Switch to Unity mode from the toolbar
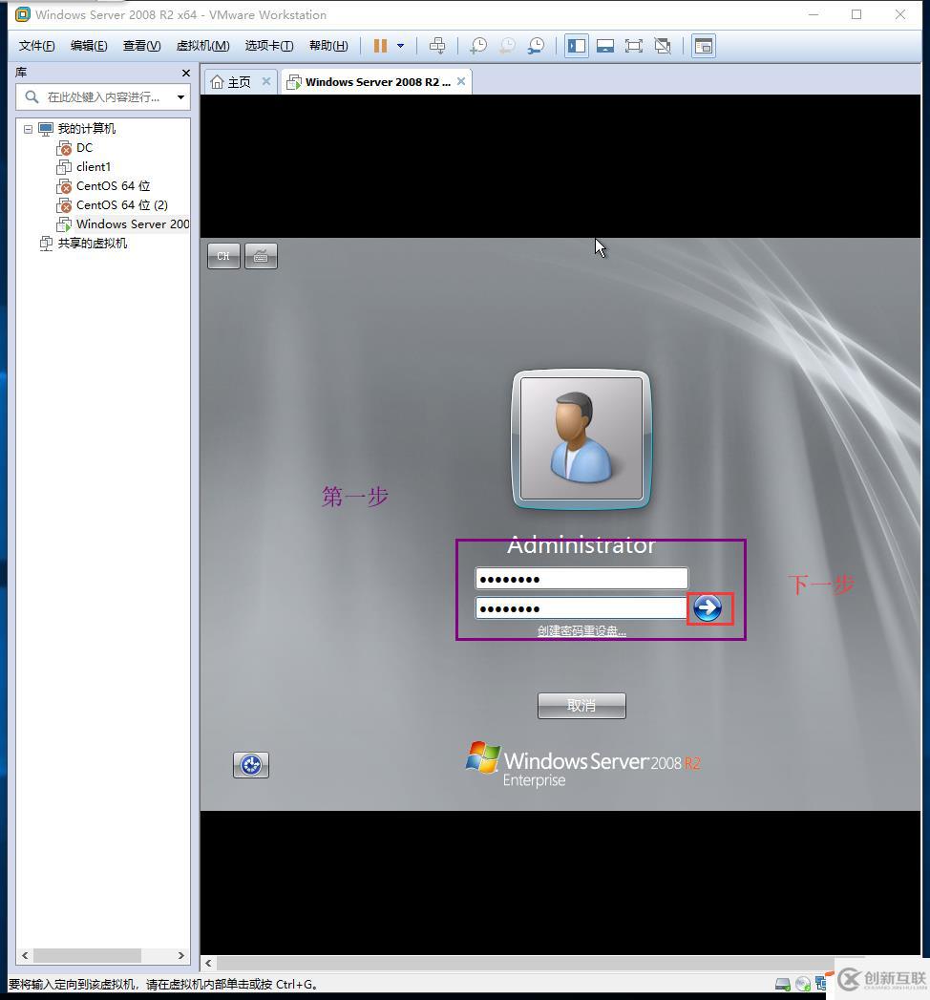930x1000 pixels. tap(663, 46)
